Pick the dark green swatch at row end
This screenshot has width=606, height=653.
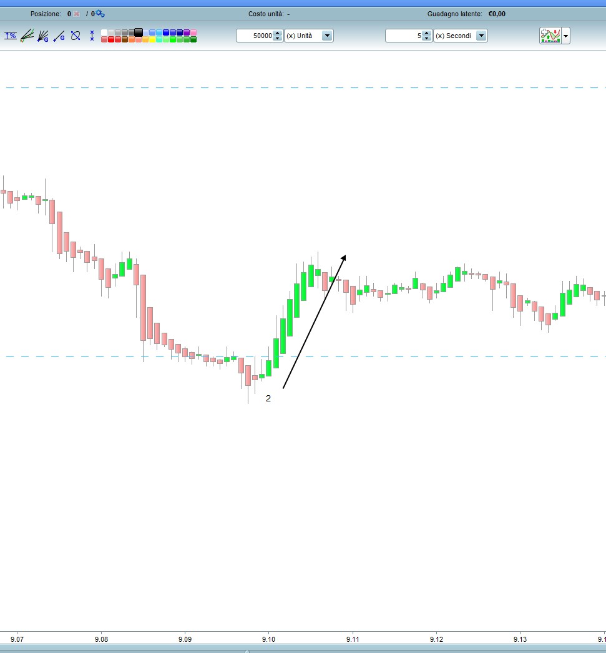coord(193,39)
